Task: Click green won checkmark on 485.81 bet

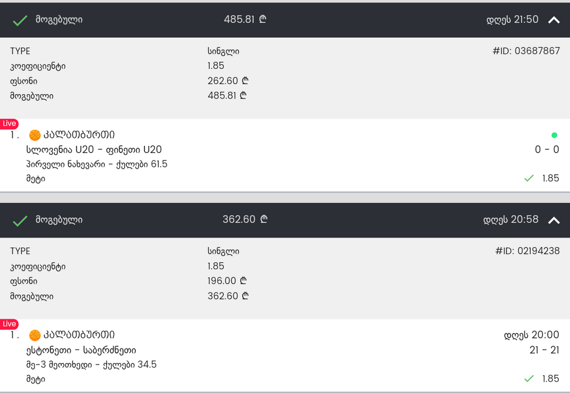Action: coord(21,21)
